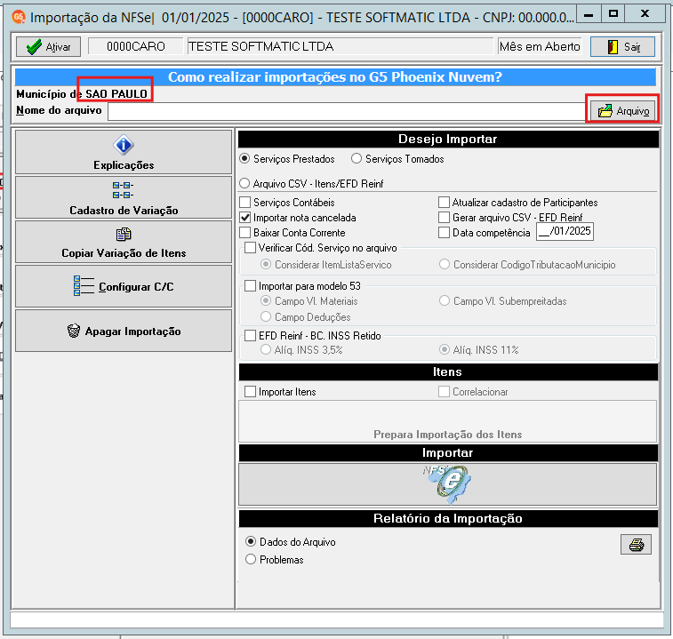Check Verificar Cód. Serviço no arquivo
Viewport: 673px width, 639px height.
(321, 248)
